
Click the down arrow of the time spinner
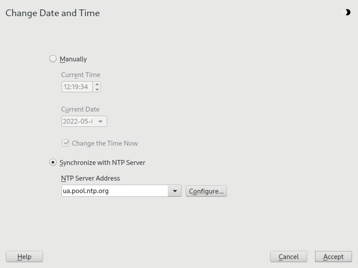[97, 89]
